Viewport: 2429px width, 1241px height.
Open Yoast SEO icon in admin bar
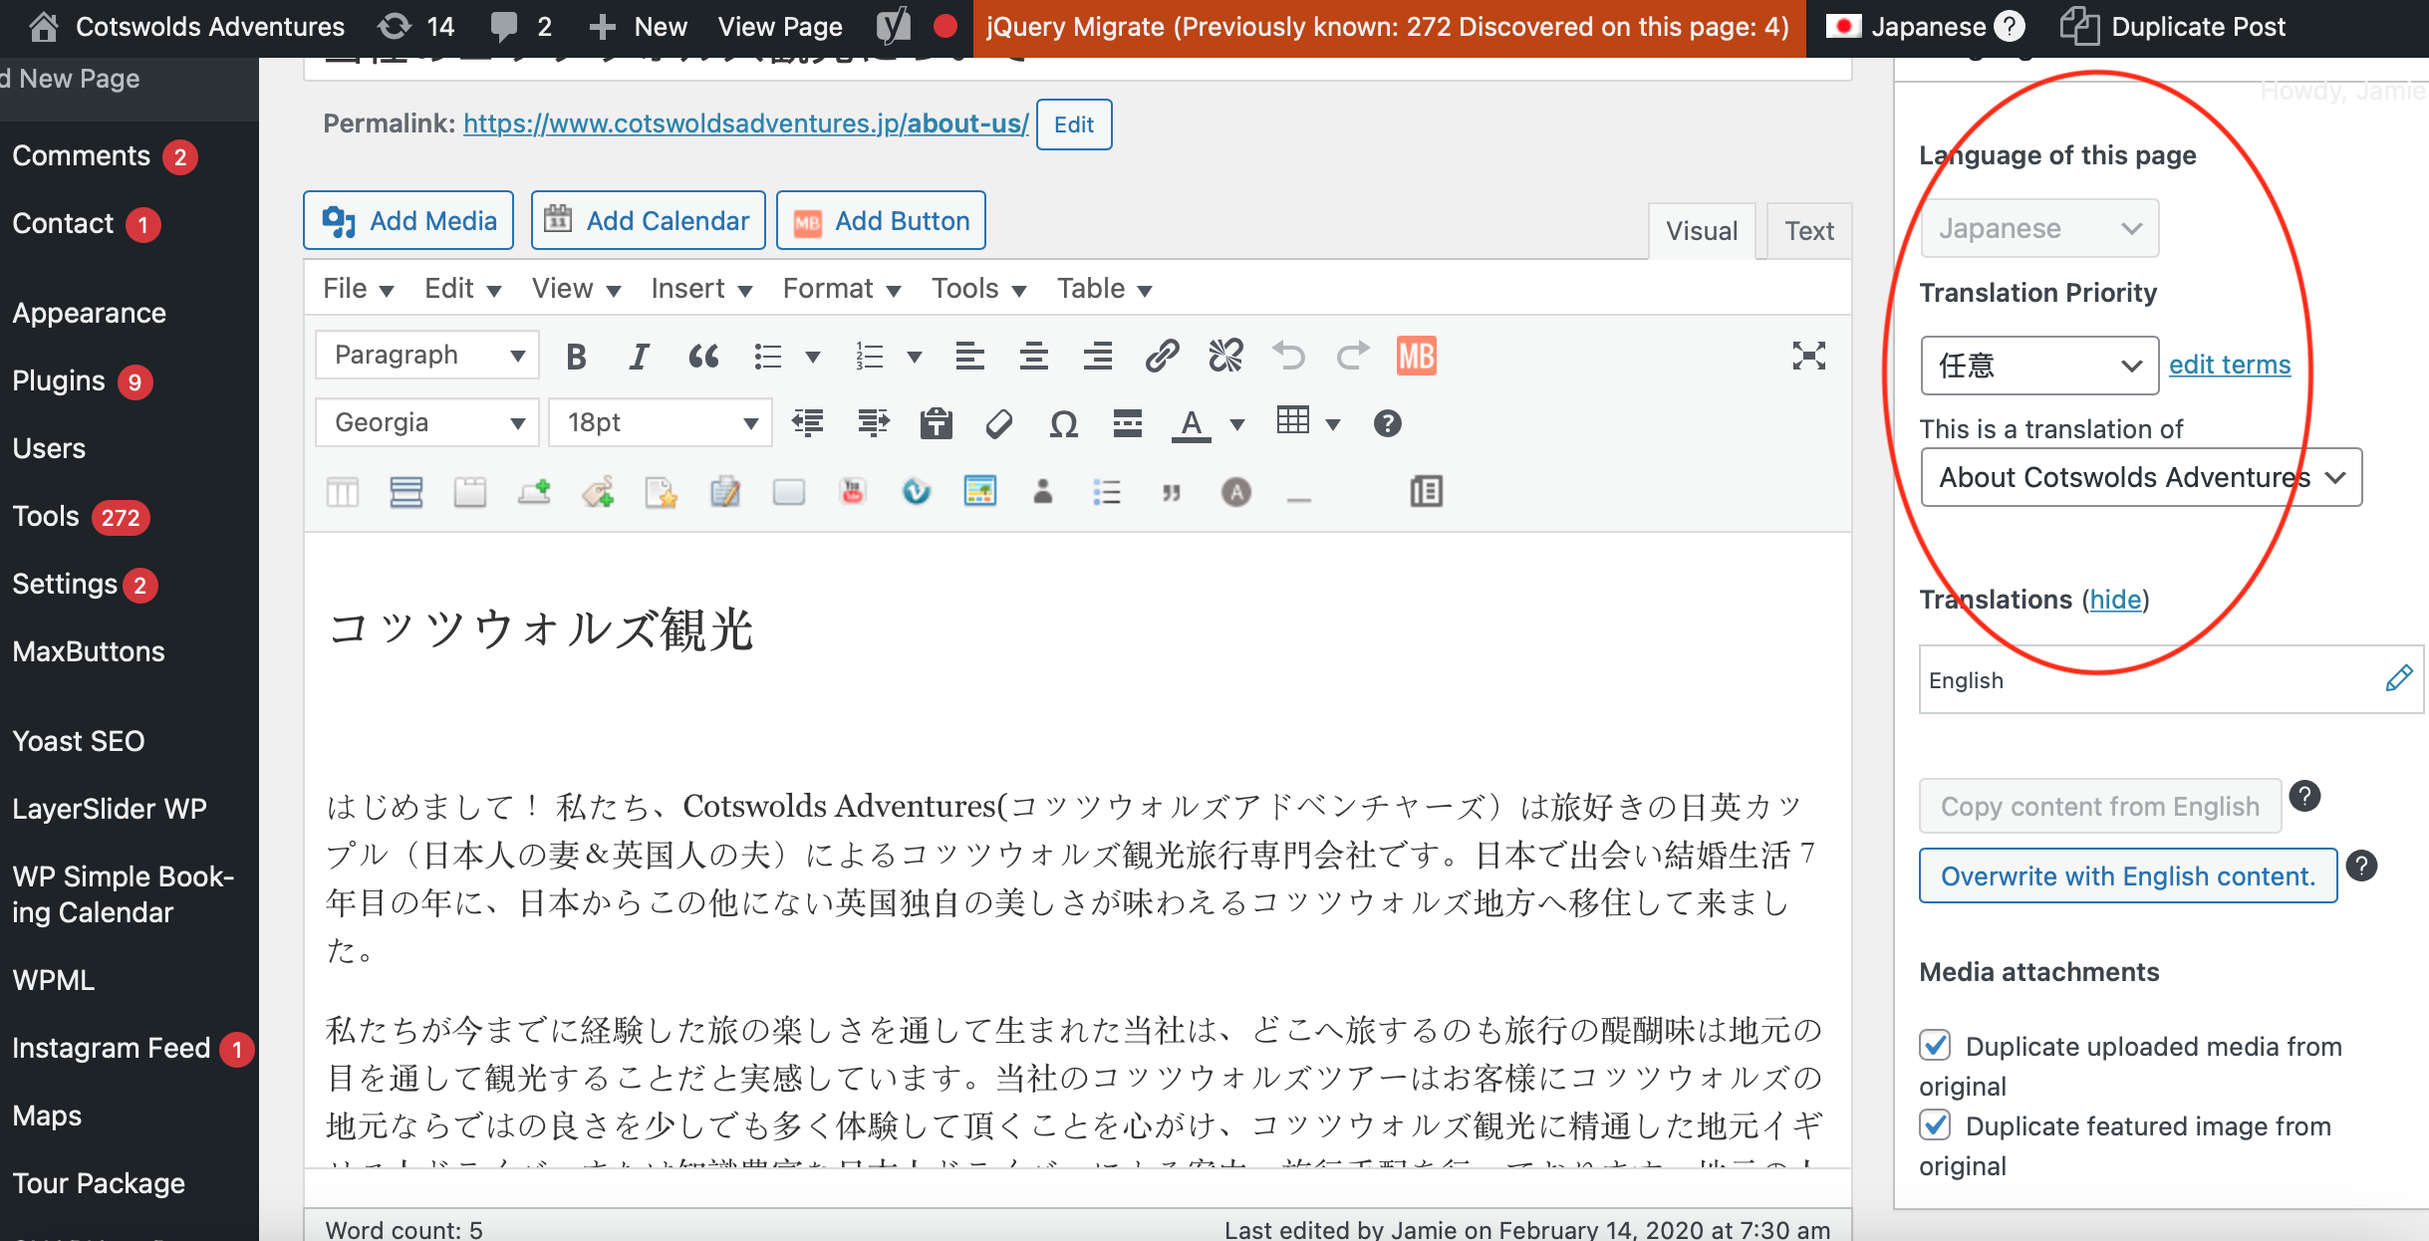pos(894,27)
